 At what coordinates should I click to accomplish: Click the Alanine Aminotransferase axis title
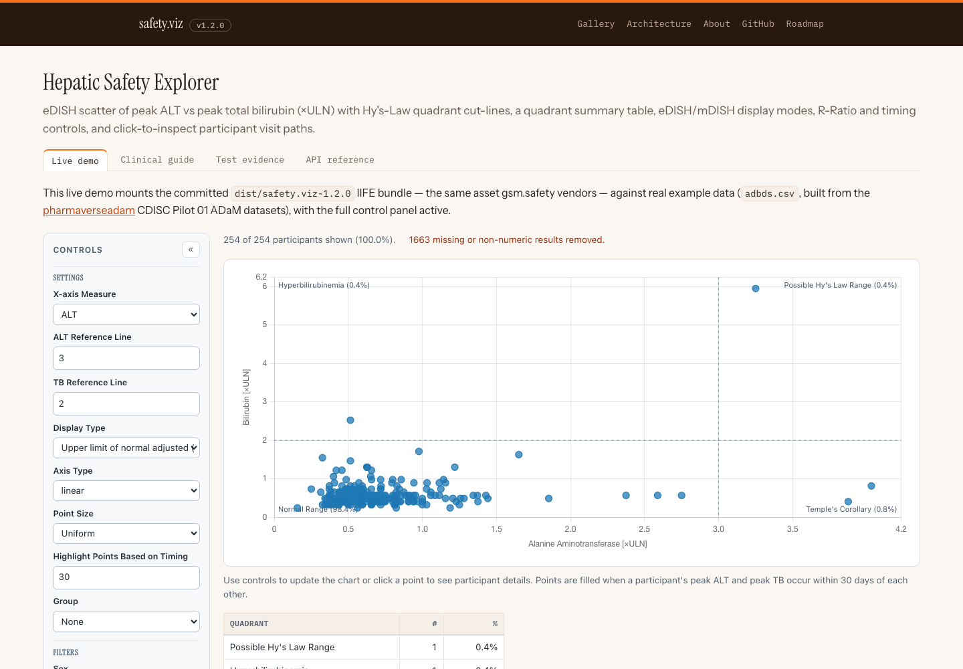[588, 544]
